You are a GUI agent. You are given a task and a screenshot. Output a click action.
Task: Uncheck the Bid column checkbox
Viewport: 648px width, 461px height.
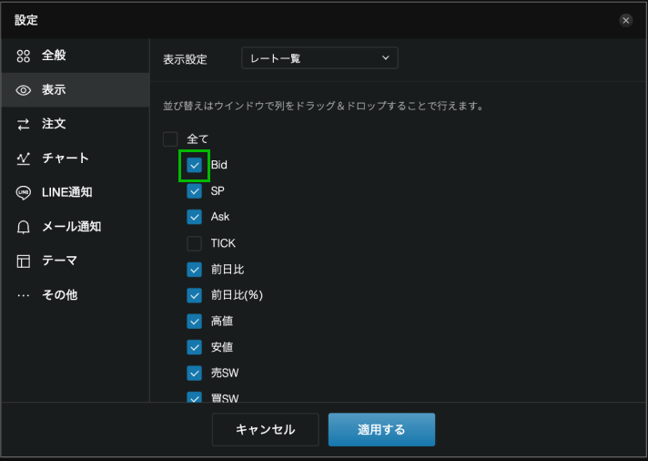194,165
